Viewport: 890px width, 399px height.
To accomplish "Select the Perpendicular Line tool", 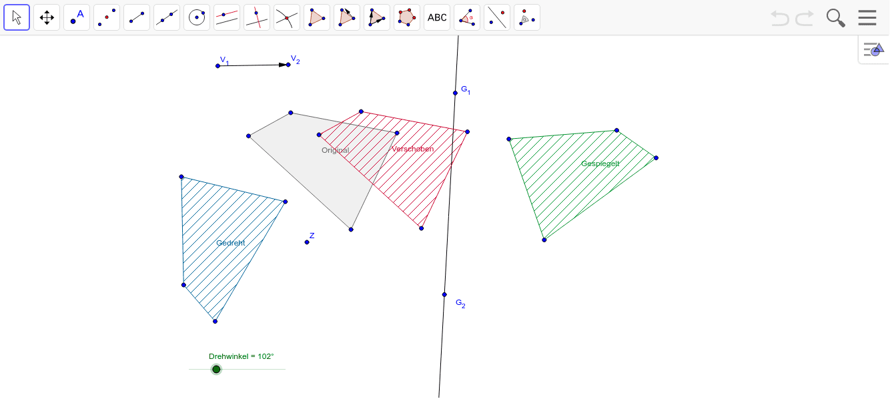I will pyautogui.click(x=257, y=17).
